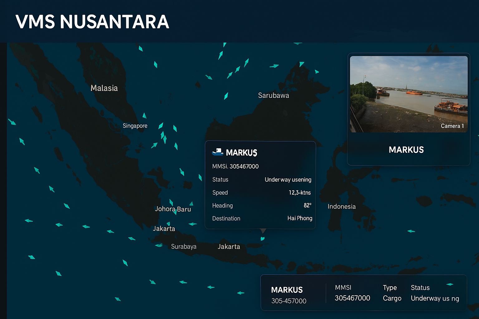Viewport: 479px width, 319px height.
Task: Select the vessel marker left of Sarubawa label
Action: point(226,96)
